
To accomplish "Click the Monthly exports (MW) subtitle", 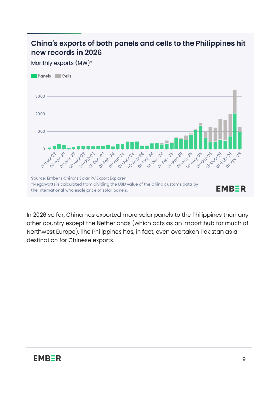I will coord(62,63).
